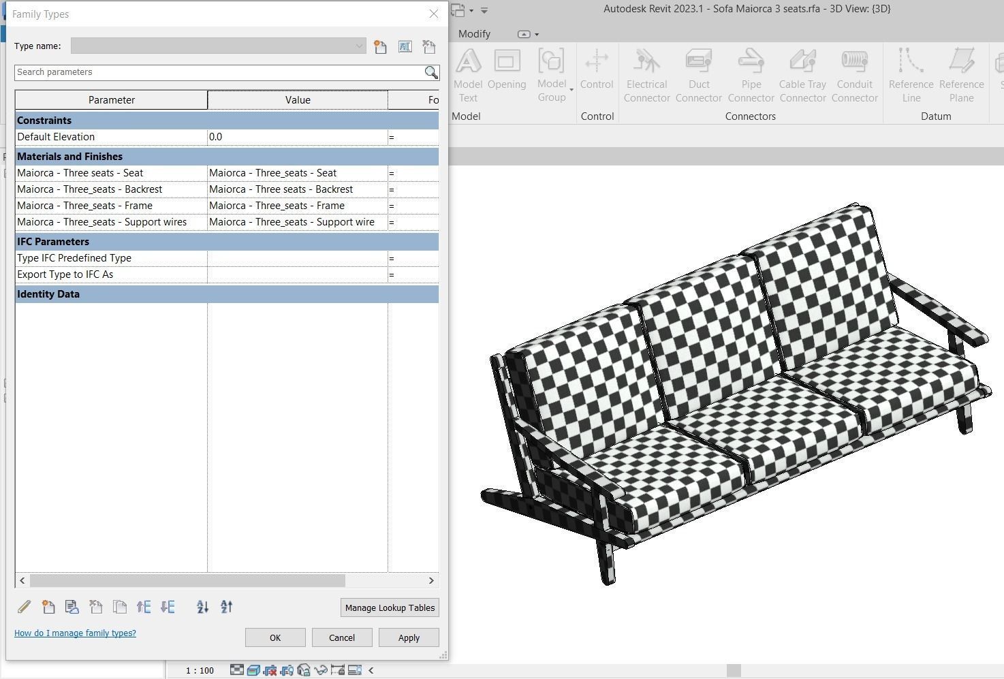1004x679 pixels.
Task: Open Customize Quick Access Toolbar dropdown
Action: 484,10
